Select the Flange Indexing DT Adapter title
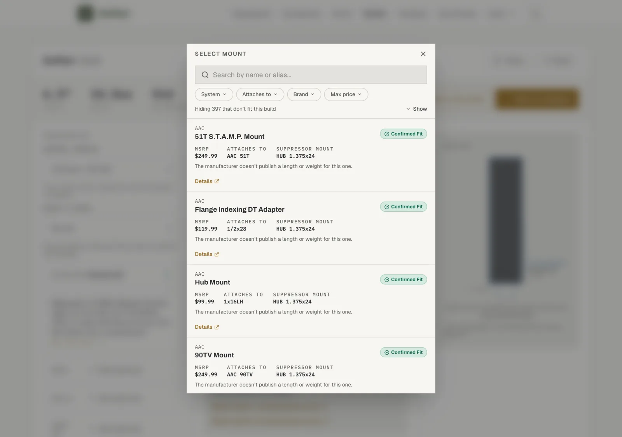 pos(239,209)
